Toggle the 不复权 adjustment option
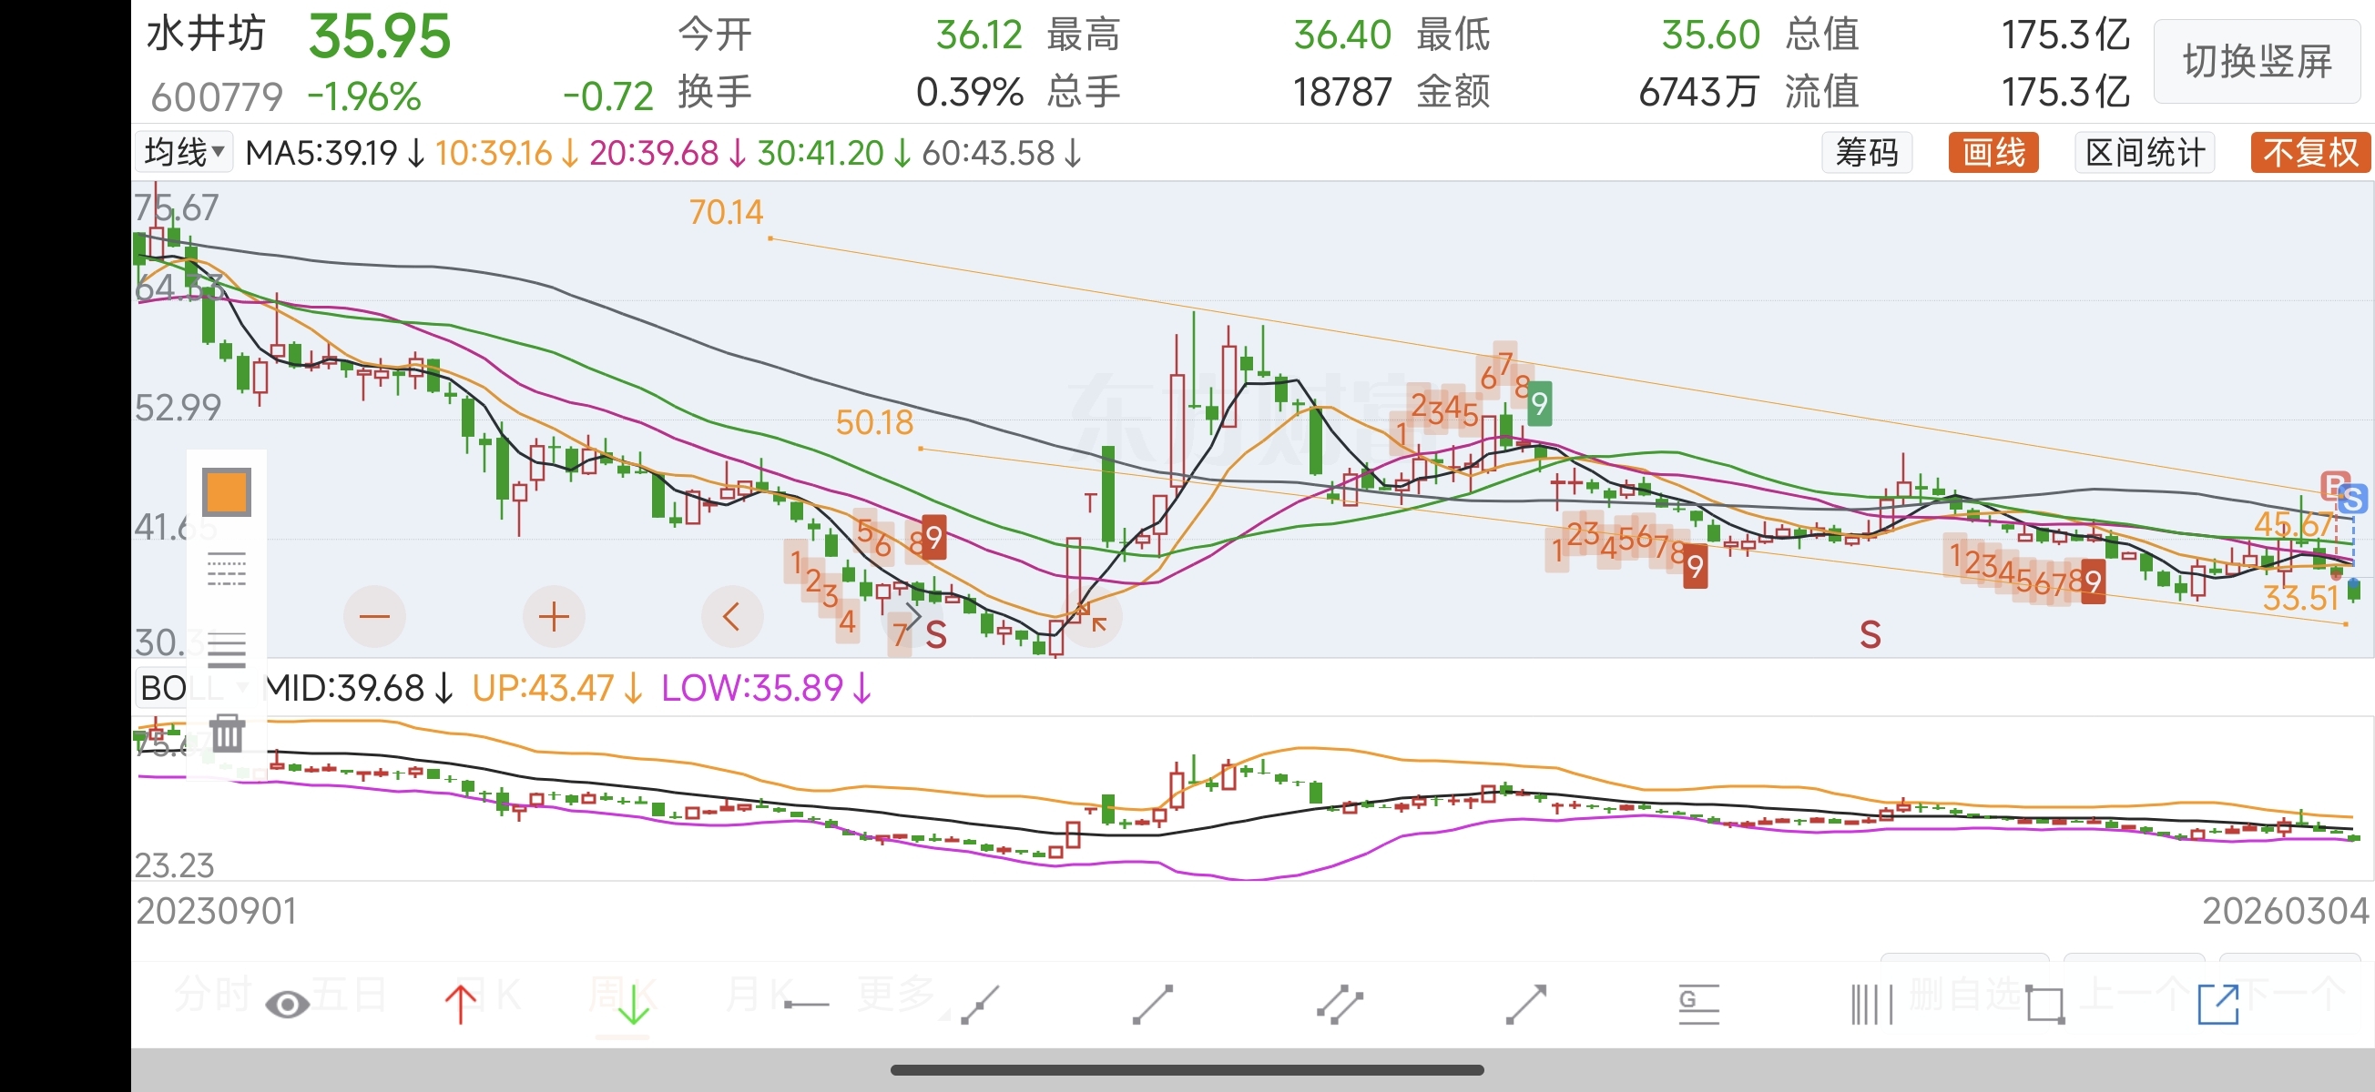 2309,152
